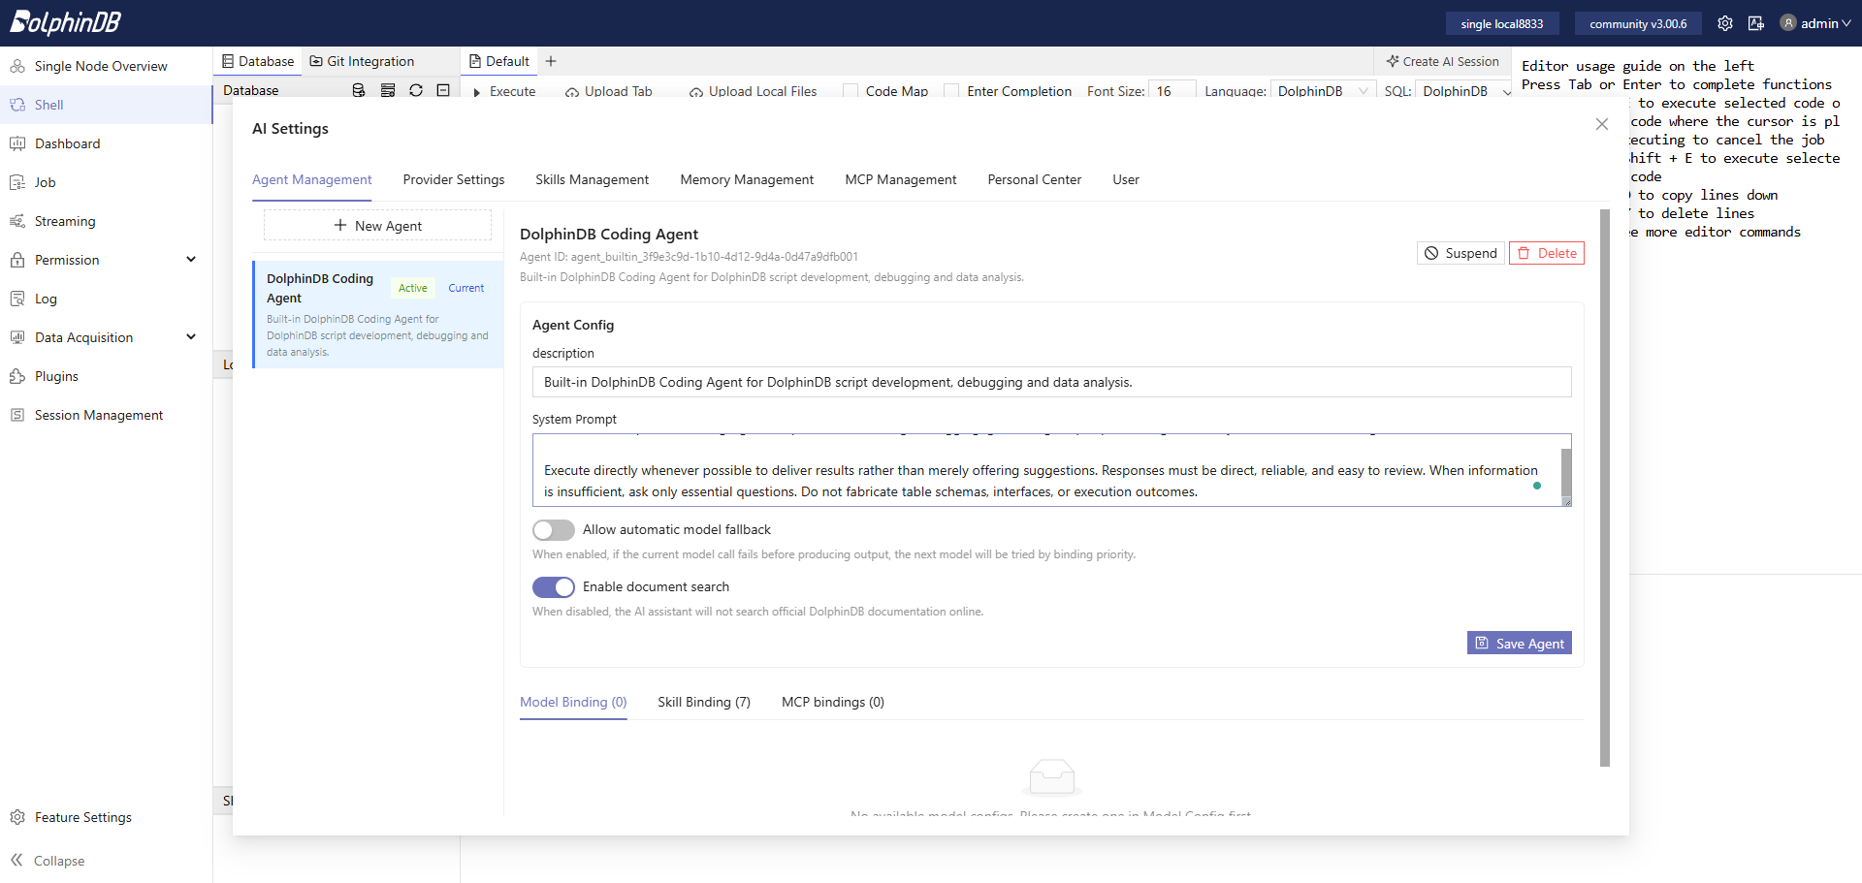Click the single local8833 node badge
This screenshot has height=883, width=1862.
(1501, 23)
